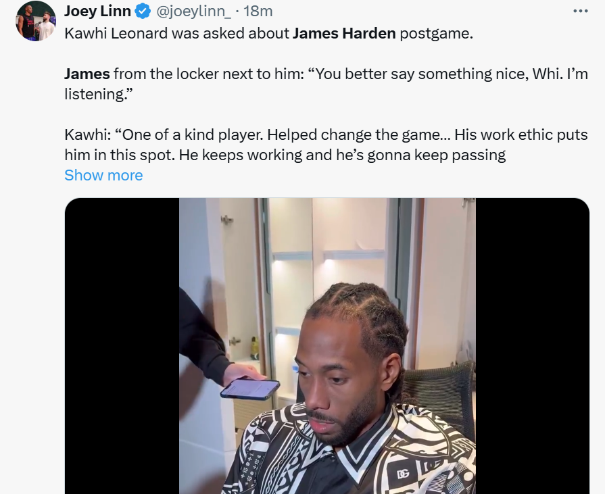This screenshot has height=494, width=605.
Task: Click the "Kawhi Leonard was asked about" text
Action: coord(176,33)
